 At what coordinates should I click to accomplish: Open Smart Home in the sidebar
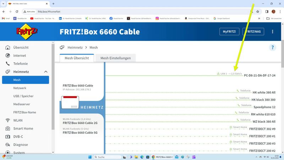pyautogui.click(x=23, y=128)
